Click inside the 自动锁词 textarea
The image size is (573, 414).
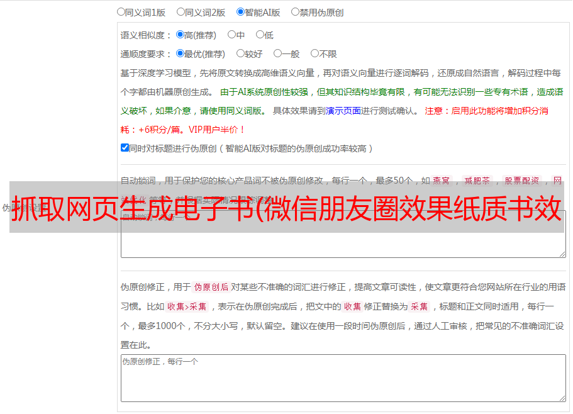(343, 234)
